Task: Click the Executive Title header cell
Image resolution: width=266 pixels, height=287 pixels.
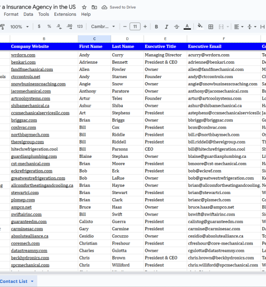Action: click(x=165, y=46)
